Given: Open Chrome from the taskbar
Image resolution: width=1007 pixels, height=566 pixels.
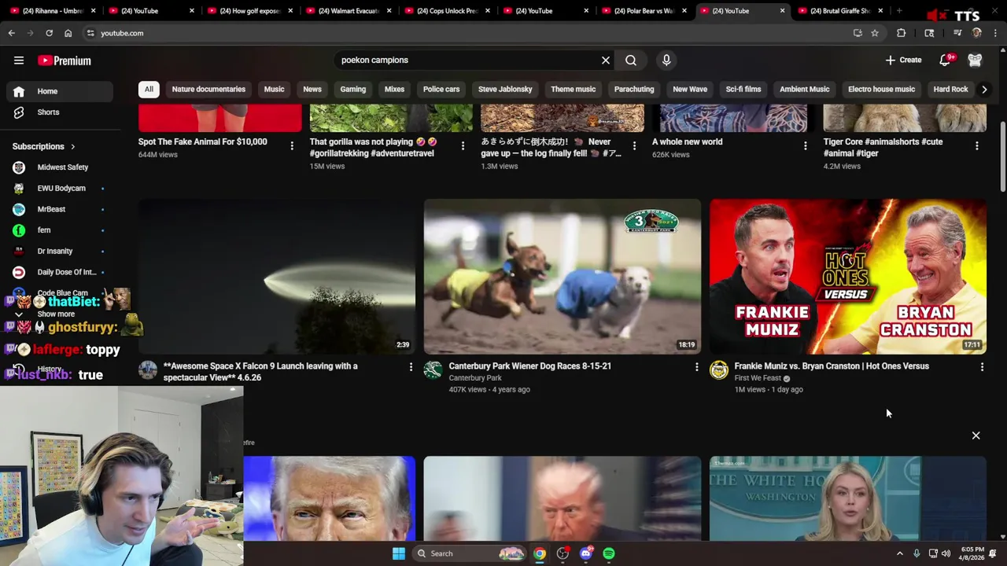Looking at the screenshot, I should pos(539,553).
